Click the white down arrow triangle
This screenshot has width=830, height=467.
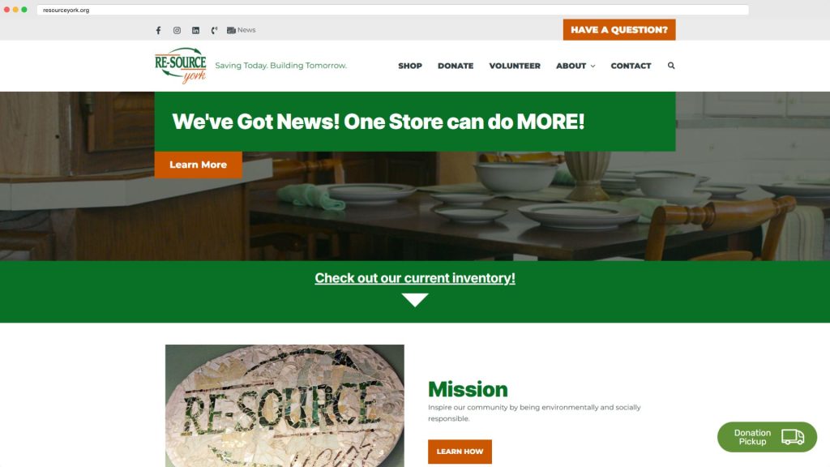point(415,300)
